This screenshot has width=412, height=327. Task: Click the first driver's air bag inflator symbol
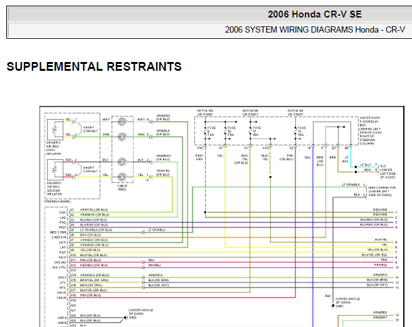pos(55,130)
